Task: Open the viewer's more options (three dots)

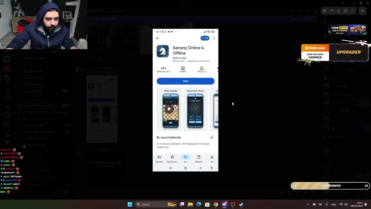Action: [352, 11]
